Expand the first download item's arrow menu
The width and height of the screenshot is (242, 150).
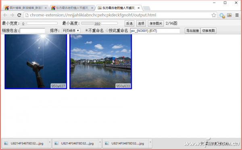[50, 144]
